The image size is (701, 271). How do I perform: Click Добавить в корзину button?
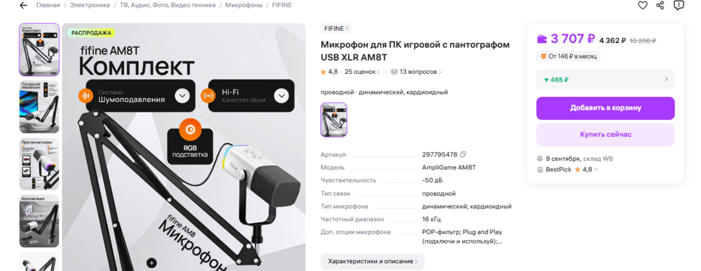pos(605,108)
